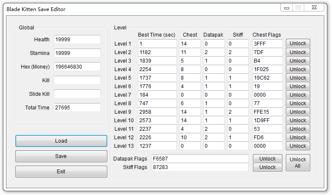Viewport: 332px width, 195px height.
Task: Click Level 9 Chest count field
Action: point(190,112)
